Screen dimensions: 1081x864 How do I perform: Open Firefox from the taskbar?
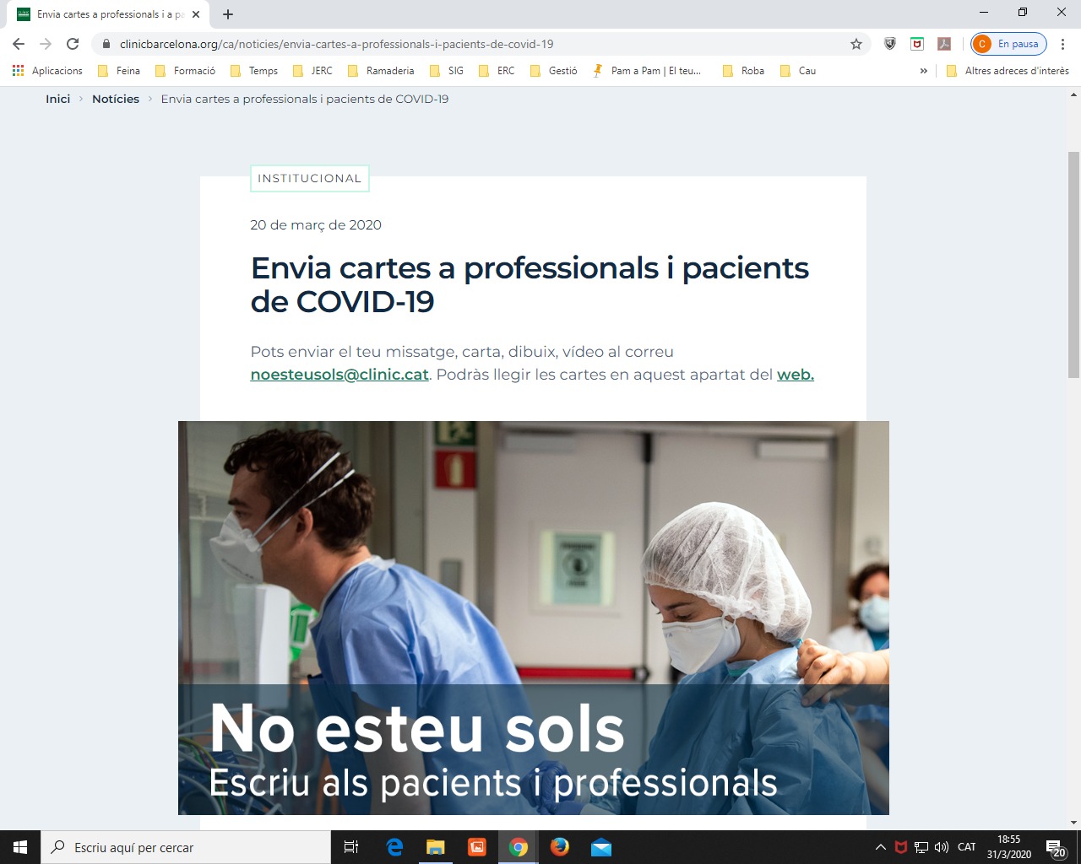559,847
